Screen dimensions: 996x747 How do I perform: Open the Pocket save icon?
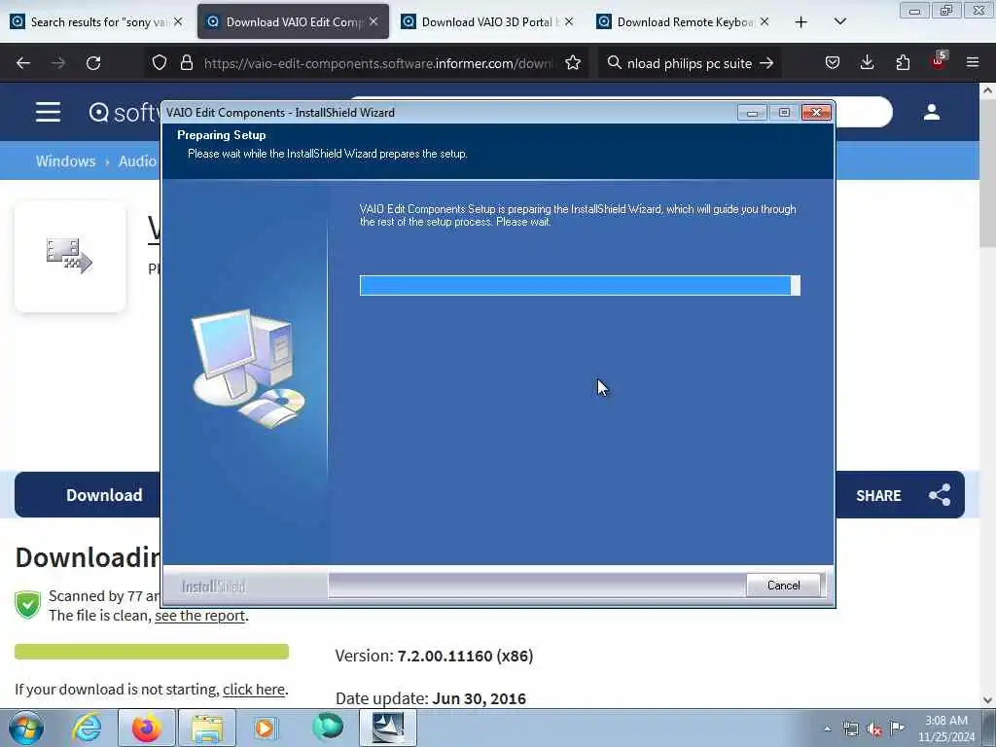(833, 63)
